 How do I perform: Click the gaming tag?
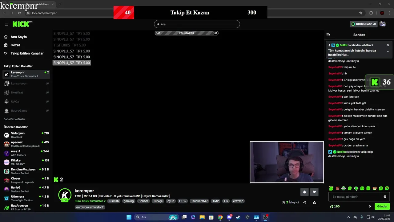click(129, 201)
